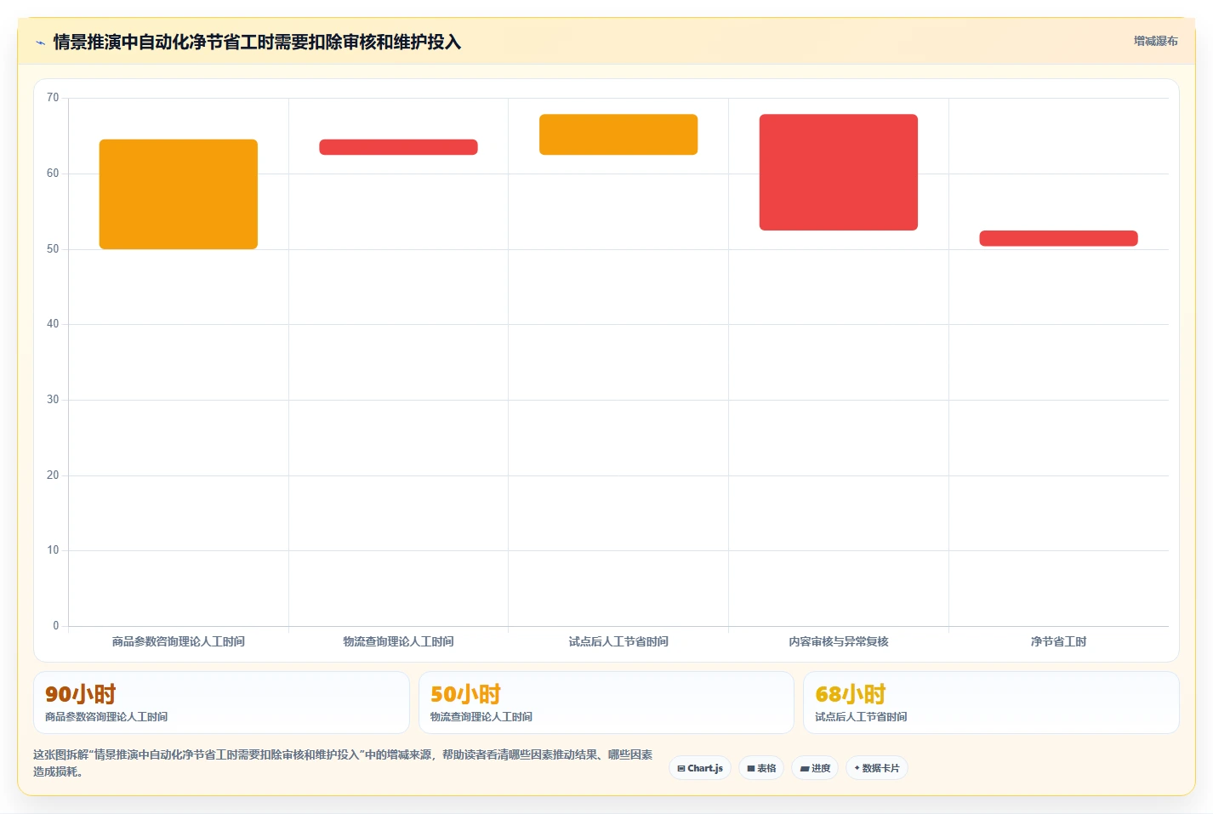Click the large red 内容审核与异常复核 bar
This screenshot has width=1213, height=814.
coord(839,172)
